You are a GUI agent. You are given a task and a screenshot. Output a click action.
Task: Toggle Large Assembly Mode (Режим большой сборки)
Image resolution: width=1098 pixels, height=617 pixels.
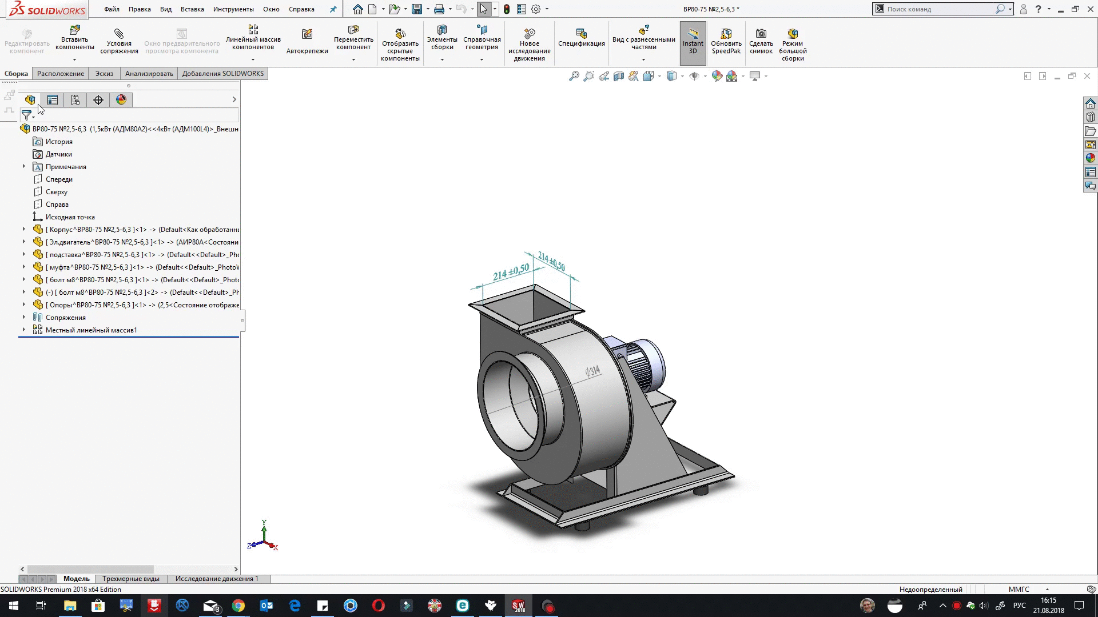click(792, 34)
